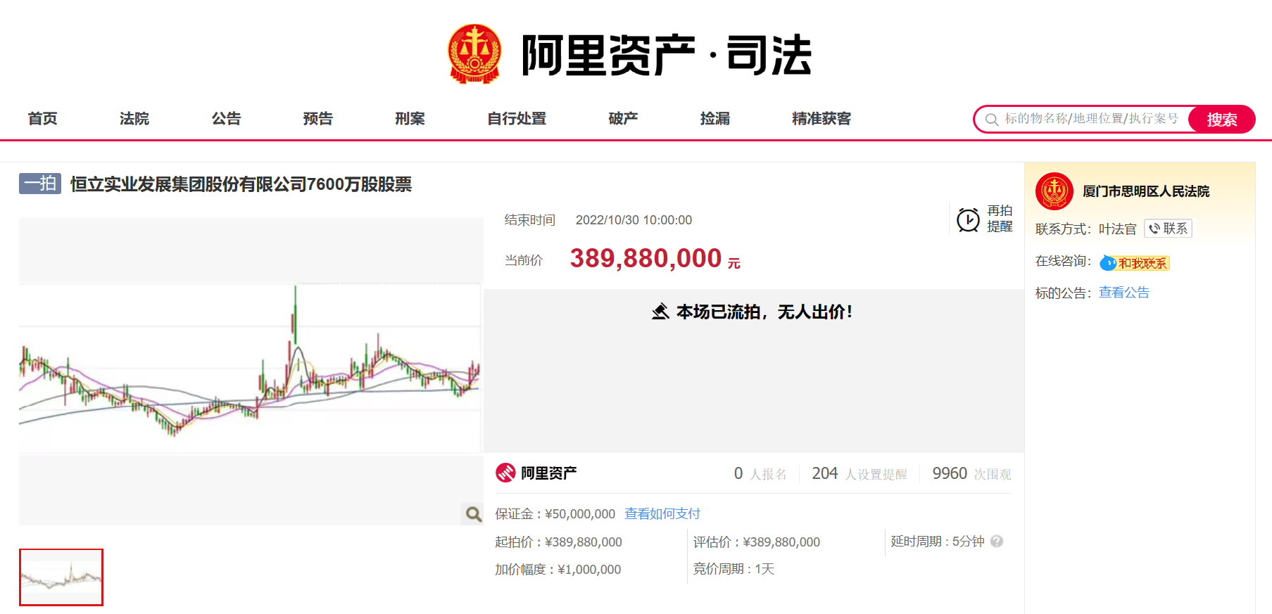Click the court emblem logo at top
This screenshot has width=1272, height=614.
tap(474, 54)
